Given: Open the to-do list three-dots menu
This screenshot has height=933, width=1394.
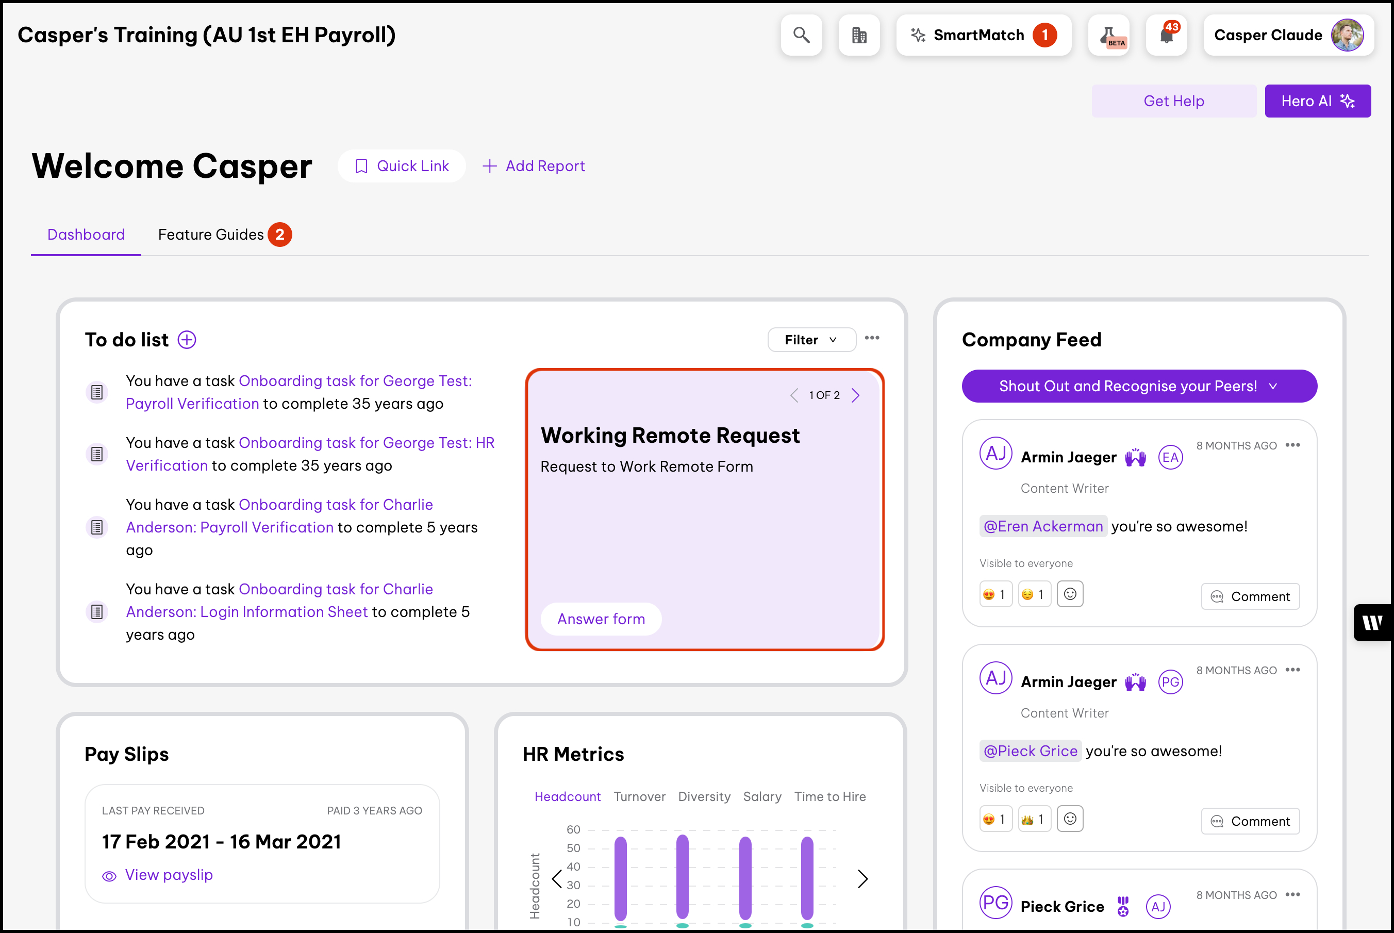Looking at the screenshot, I should point(872,338).
